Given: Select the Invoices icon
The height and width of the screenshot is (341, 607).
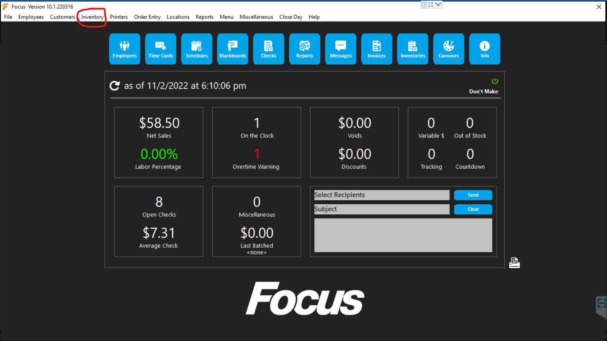Looking at the screenshot, I should (376, 49).
